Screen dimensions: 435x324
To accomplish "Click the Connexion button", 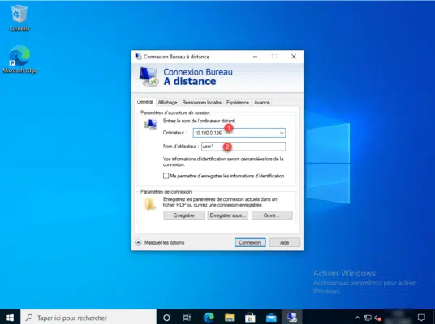I will 250,242.
